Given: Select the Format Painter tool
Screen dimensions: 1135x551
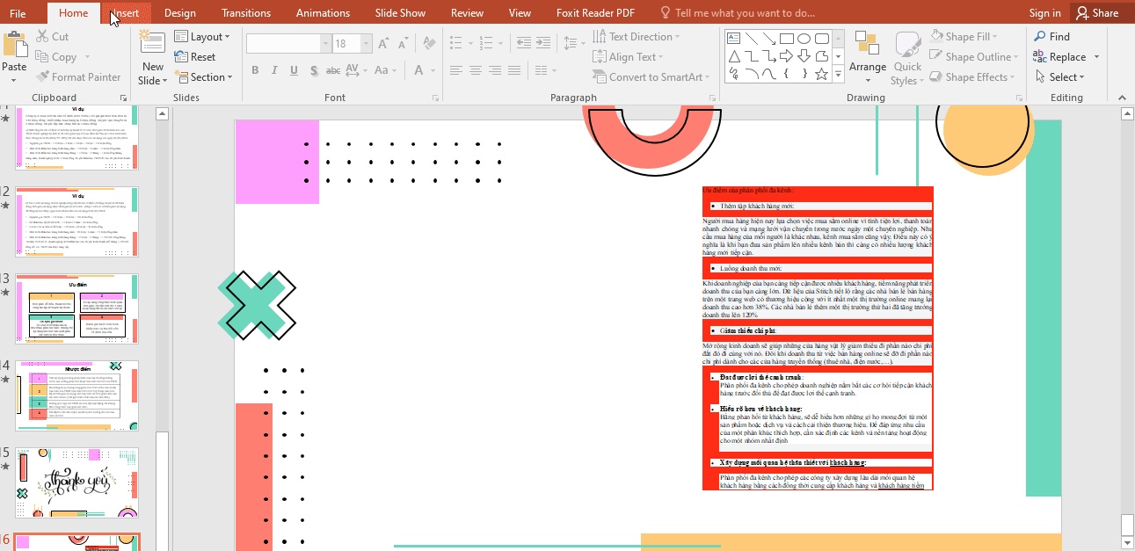Looking at the screenshot, I should pos(78,76).
